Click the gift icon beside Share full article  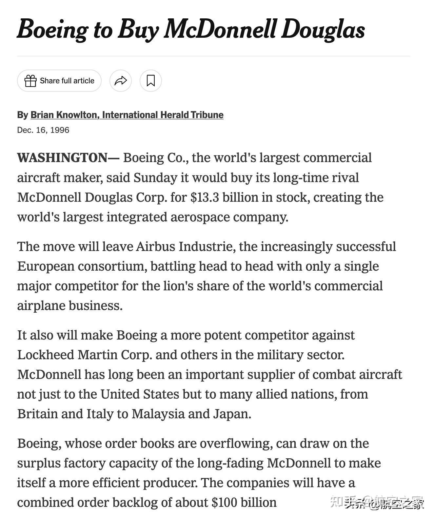30,81
